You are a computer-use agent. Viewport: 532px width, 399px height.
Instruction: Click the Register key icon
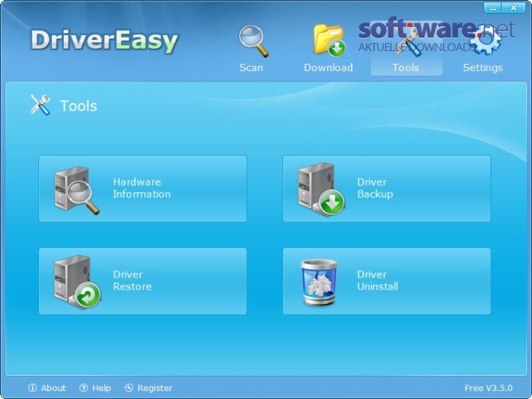[x=129, y=388]
